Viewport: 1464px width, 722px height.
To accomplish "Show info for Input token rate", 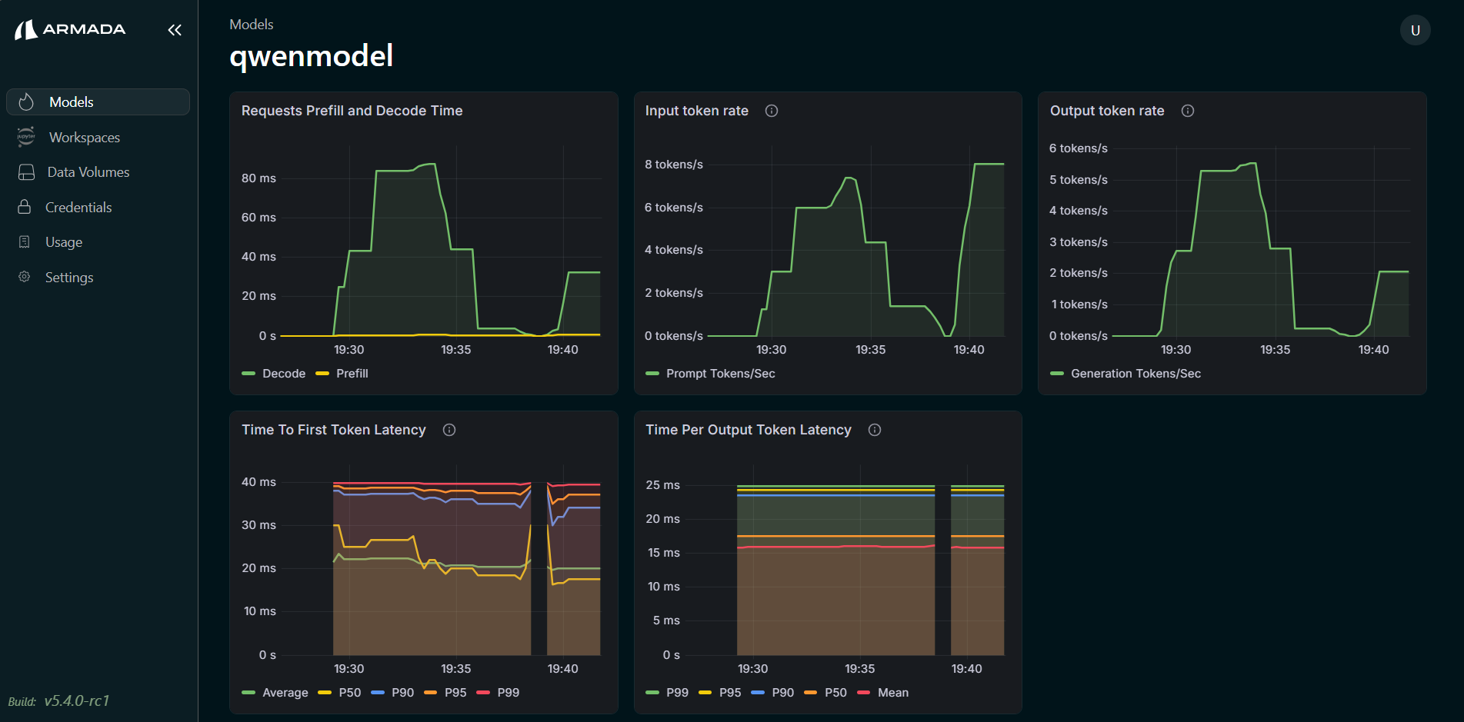I will click(x=772, y=111).
